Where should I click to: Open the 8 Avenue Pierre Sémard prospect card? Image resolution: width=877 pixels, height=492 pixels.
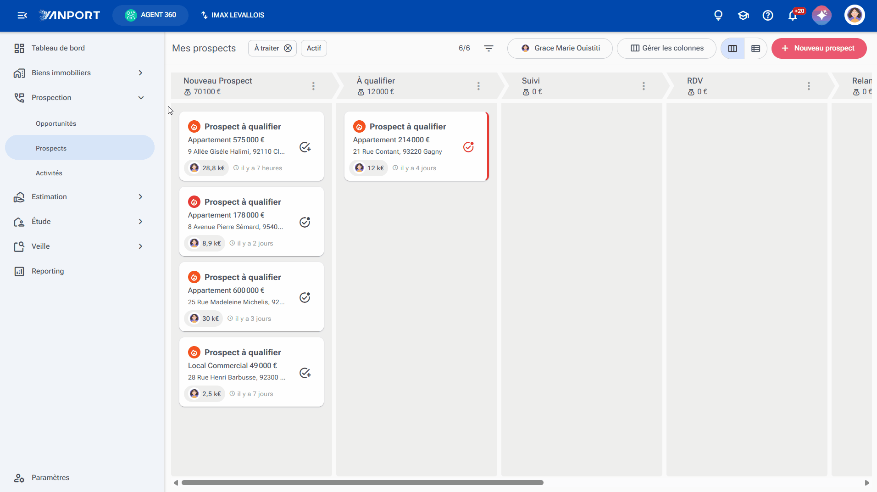point(251,221)
